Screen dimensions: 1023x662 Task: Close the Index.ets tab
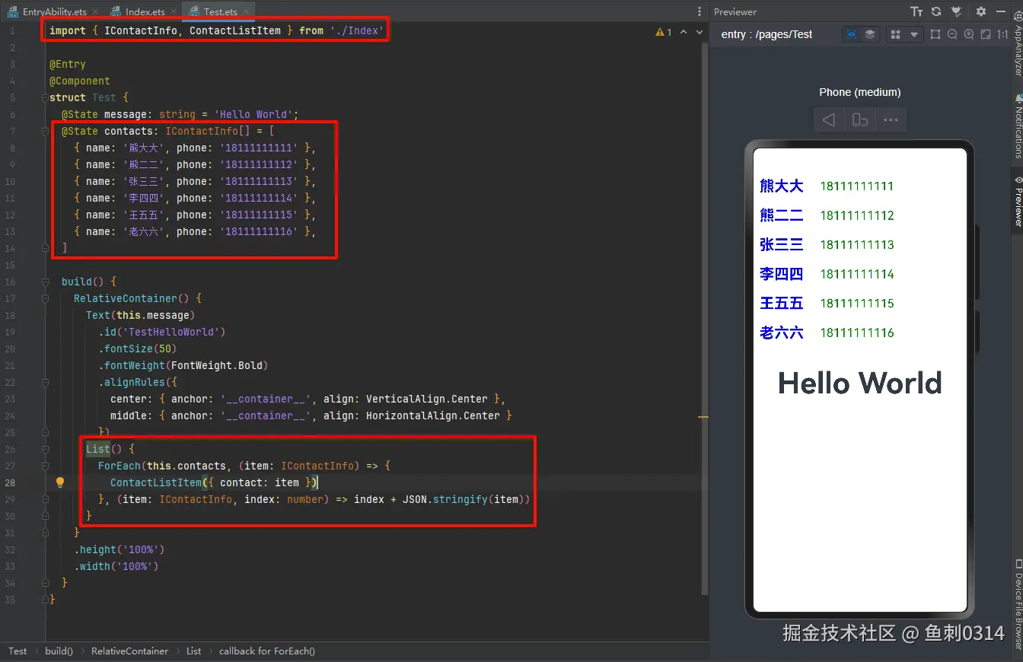click(x=173, y=12)
